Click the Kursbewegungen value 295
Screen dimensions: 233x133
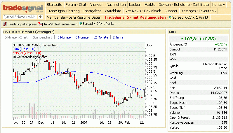(x=224, y=123)
